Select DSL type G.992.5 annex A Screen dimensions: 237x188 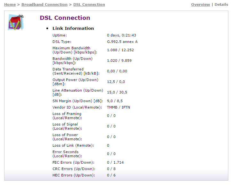pyautogui.click(x=122, y=42)
